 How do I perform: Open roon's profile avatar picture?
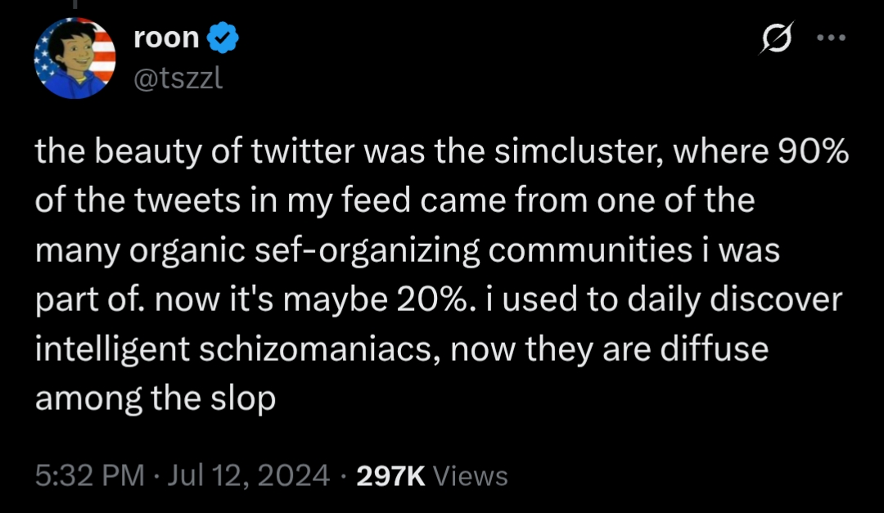pyautogui.click(x=74, y=57)
